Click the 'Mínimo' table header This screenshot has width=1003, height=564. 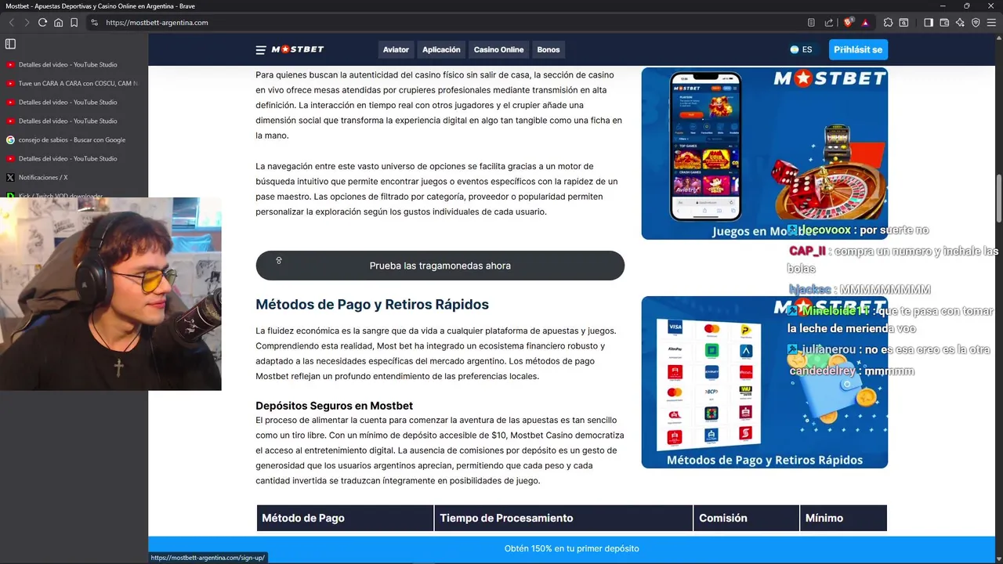pos(843,518)
